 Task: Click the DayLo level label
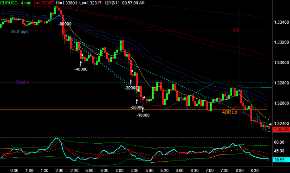[x=22, y=82]
